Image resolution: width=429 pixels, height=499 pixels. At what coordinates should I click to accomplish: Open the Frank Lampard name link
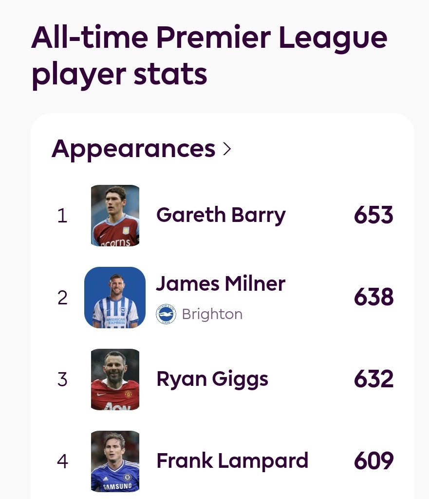pyautogui.click(x=232, y=460)
